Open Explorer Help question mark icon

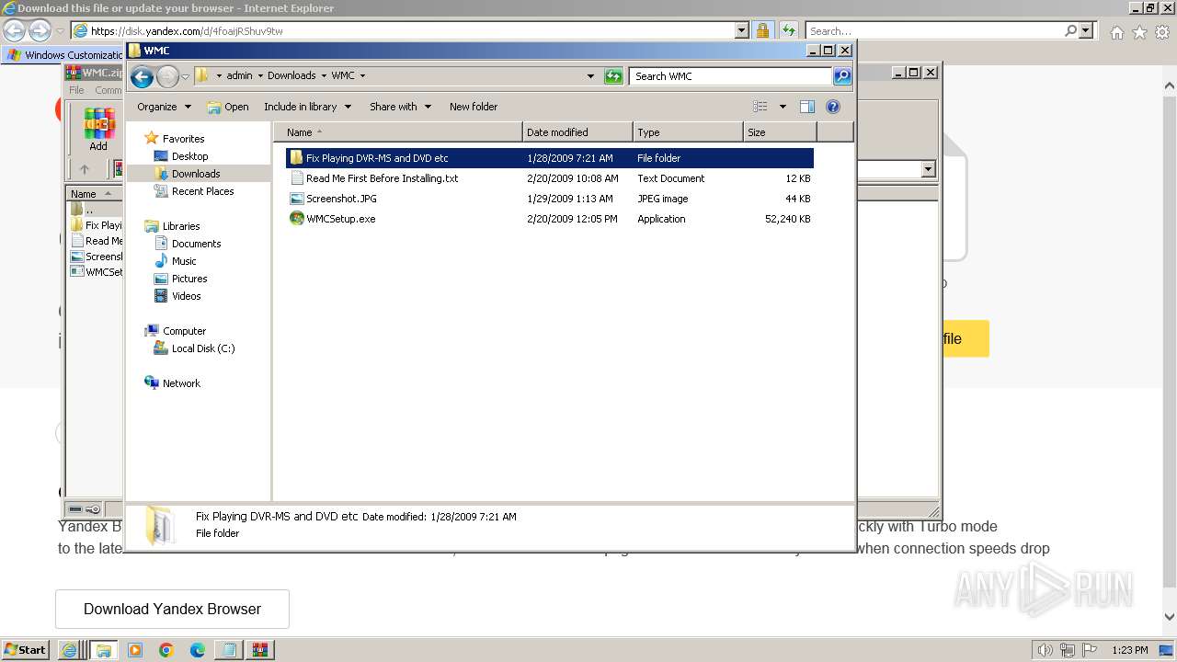(x=833, y=107)
